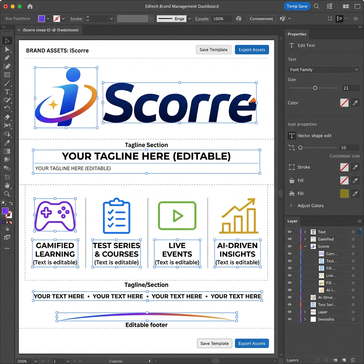The width and height of the screenshot is (364, 364).
Task: Open the fill color swatch dropdown arrow
Action: pyautogui.click(x=48, y=18)
